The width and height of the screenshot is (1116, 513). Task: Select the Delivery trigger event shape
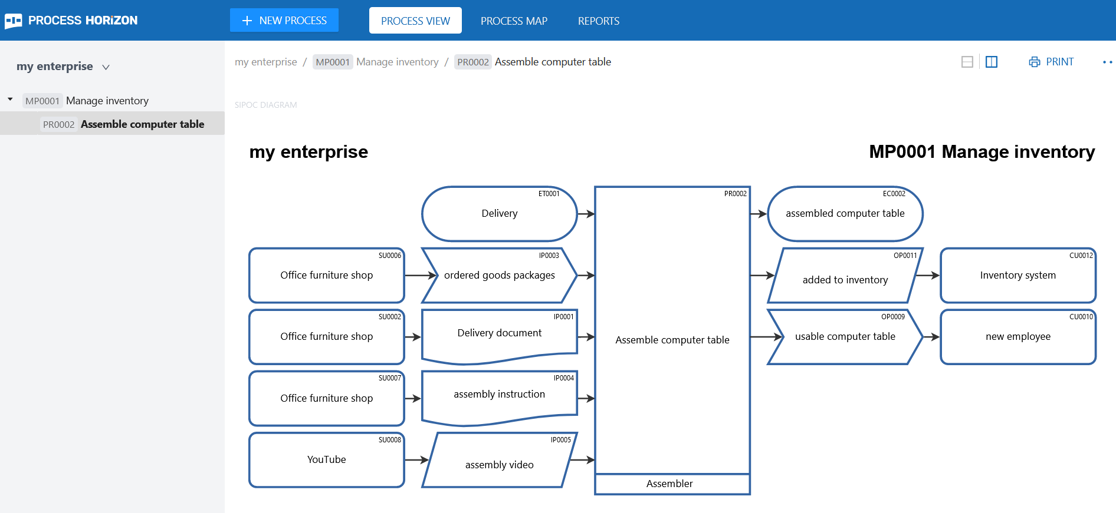pyautogui.click(x=499, y=214)
